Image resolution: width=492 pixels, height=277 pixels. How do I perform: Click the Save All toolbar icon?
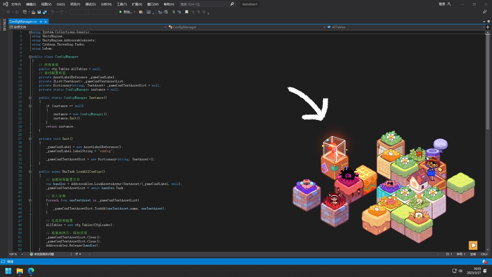point(45,12)
